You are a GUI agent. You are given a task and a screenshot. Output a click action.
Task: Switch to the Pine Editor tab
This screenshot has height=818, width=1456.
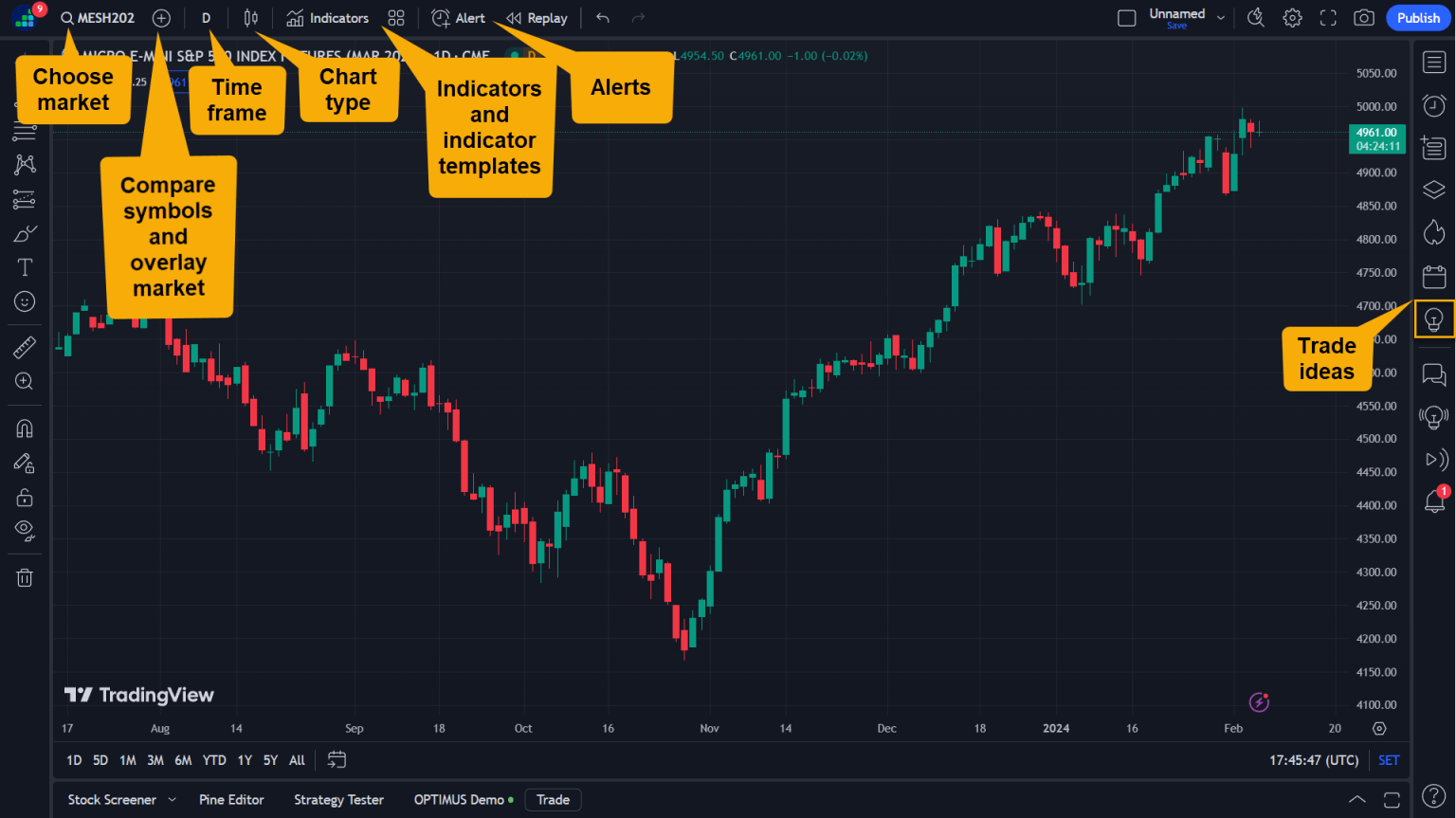click(x=230, y=799)
